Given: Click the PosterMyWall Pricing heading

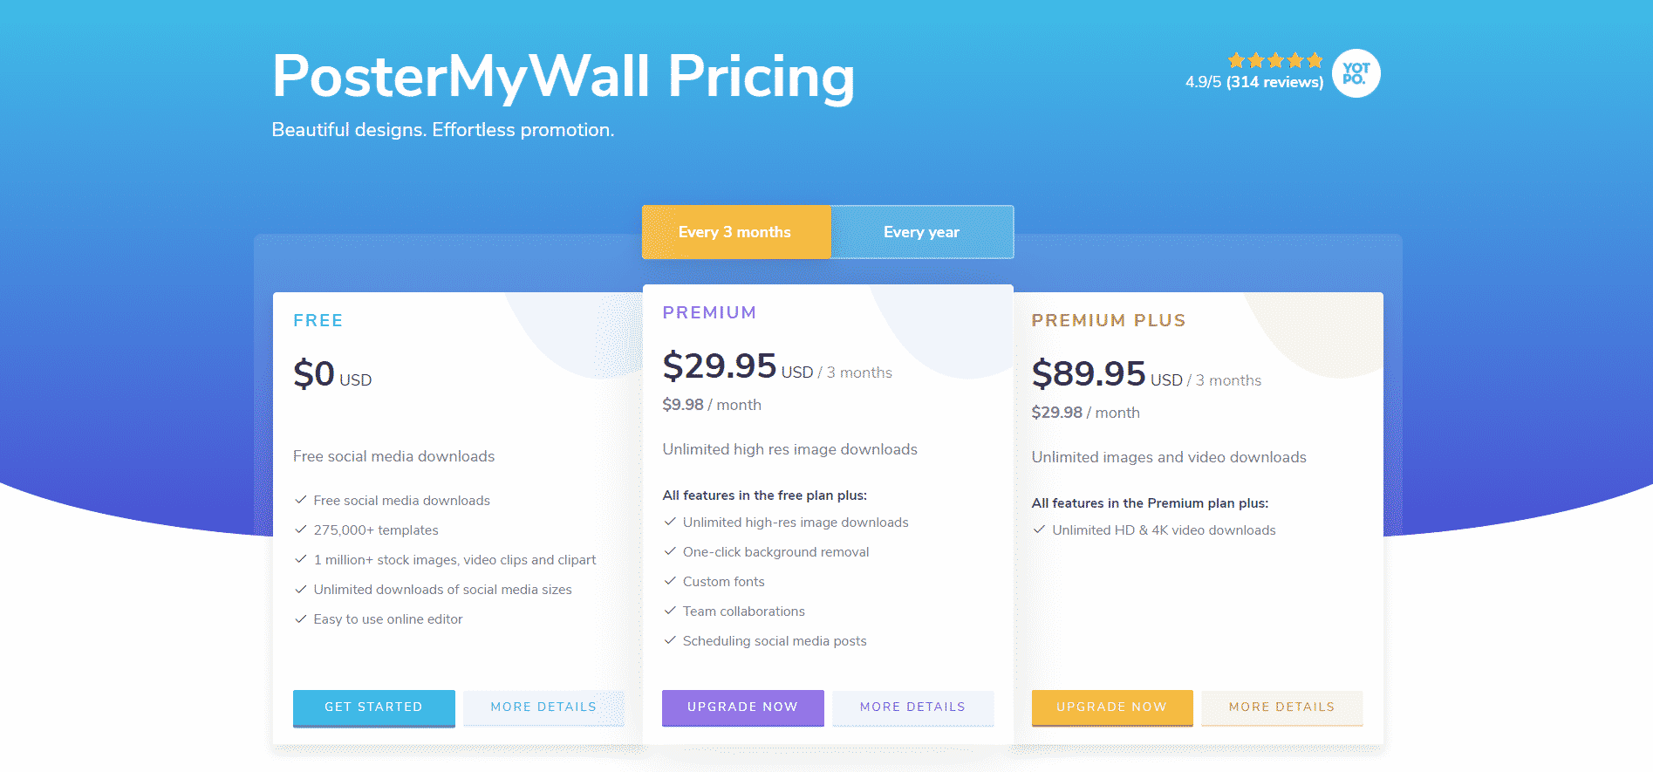Looking at the screenshot, I should pos(564,77).
